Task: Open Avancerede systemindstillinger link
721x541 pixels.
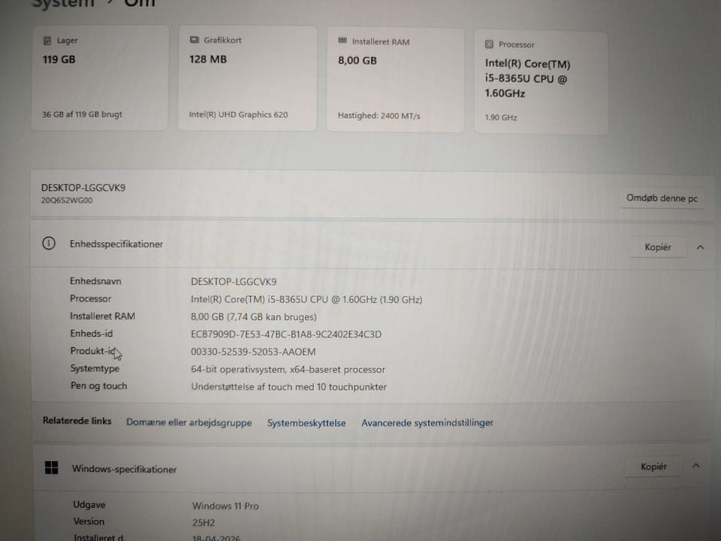Action: [427, 422]
